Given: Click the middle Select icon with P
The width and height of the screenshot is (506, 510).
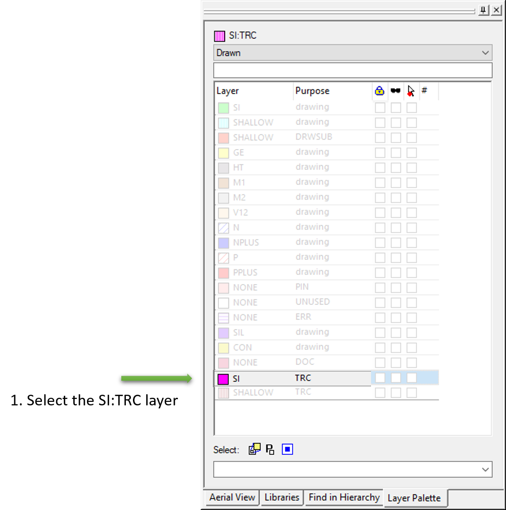Looking at the screenshot, I should point(270,449).
